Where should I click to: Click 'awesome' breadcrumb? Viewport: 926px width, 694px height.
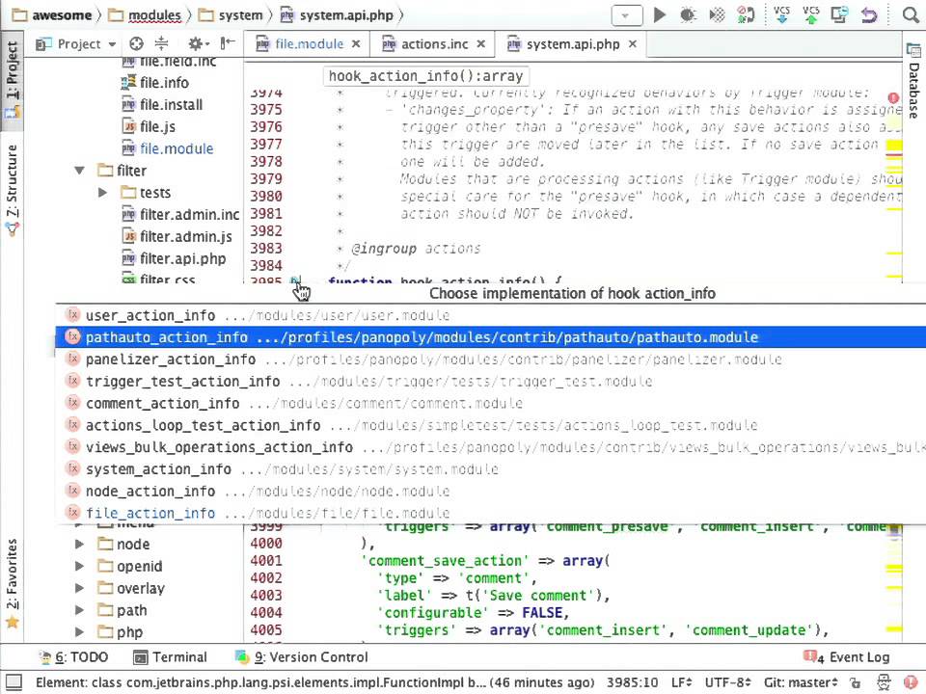coord(52,15)
